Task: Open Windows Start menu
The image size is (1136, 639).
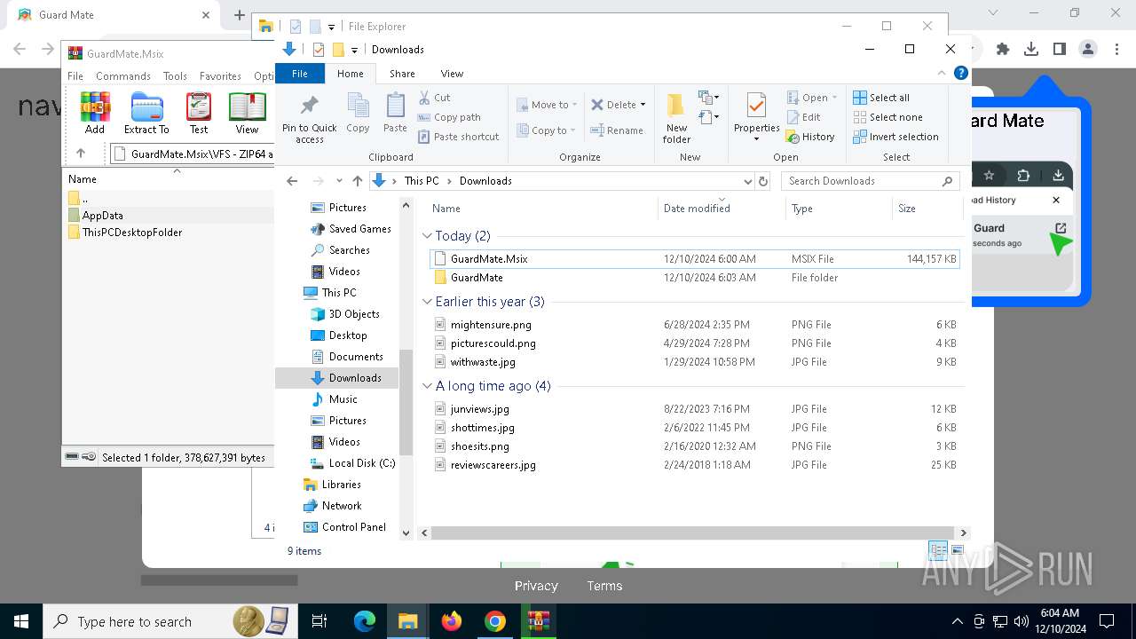Action: point(21,621)
